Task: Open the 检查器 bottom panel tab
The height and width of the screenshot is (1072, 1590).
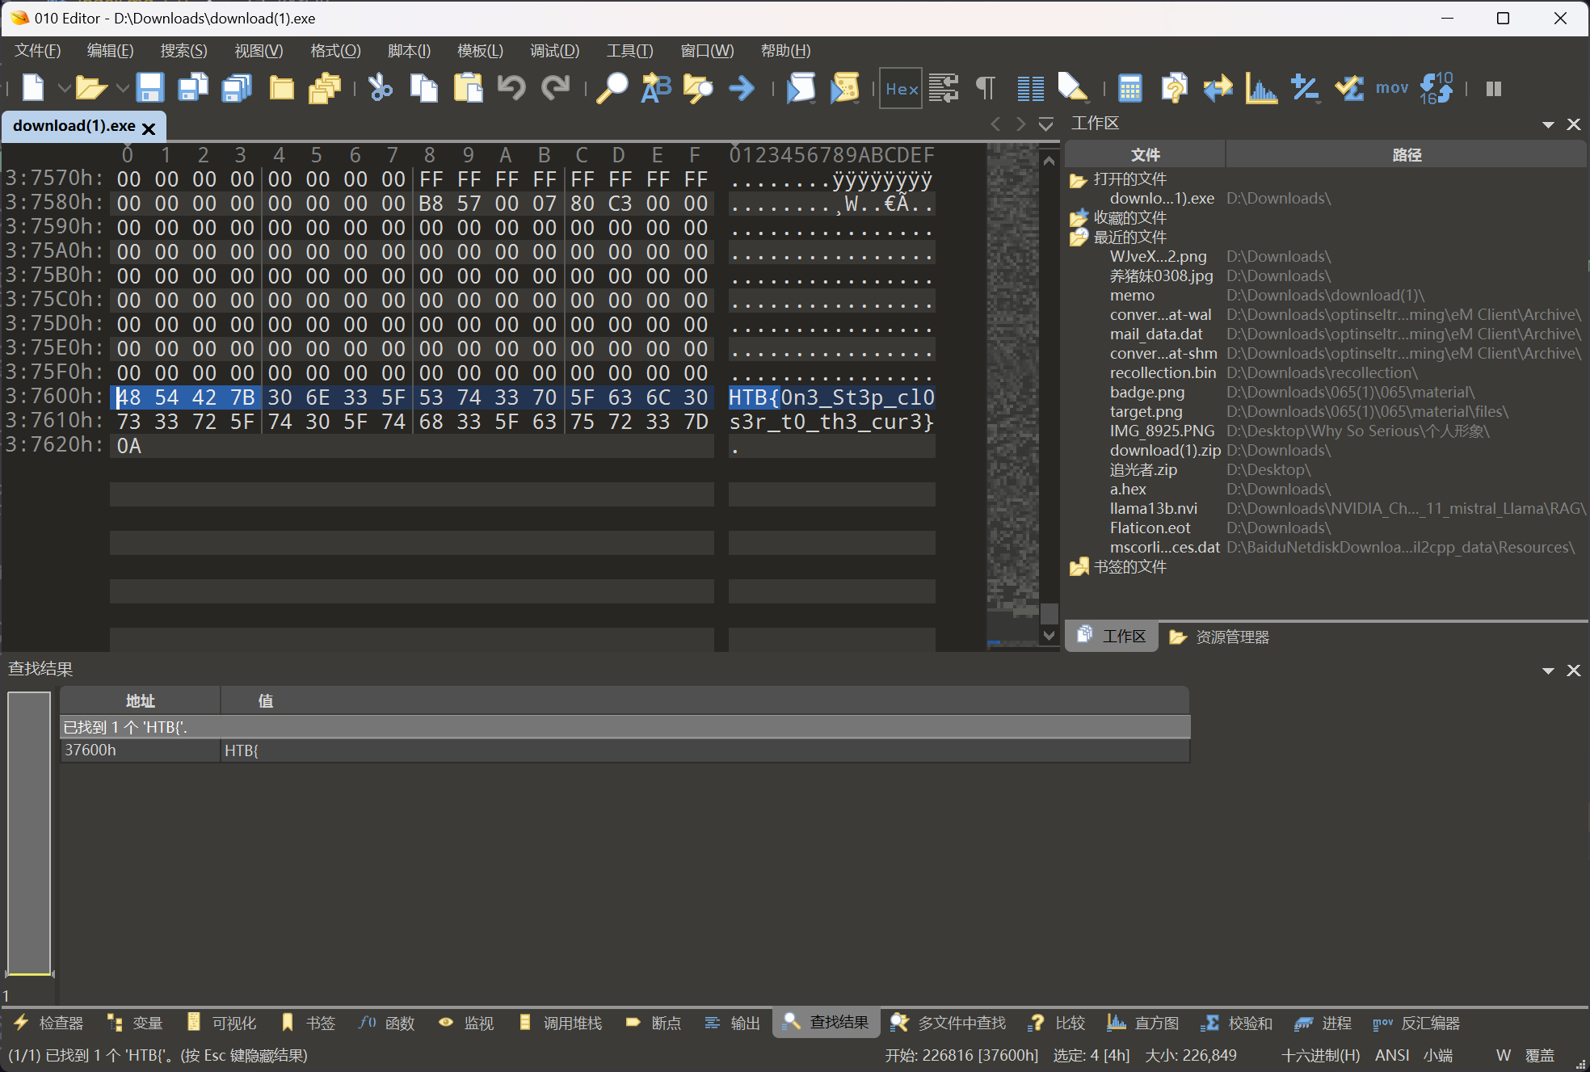Action: point(49,1023)
